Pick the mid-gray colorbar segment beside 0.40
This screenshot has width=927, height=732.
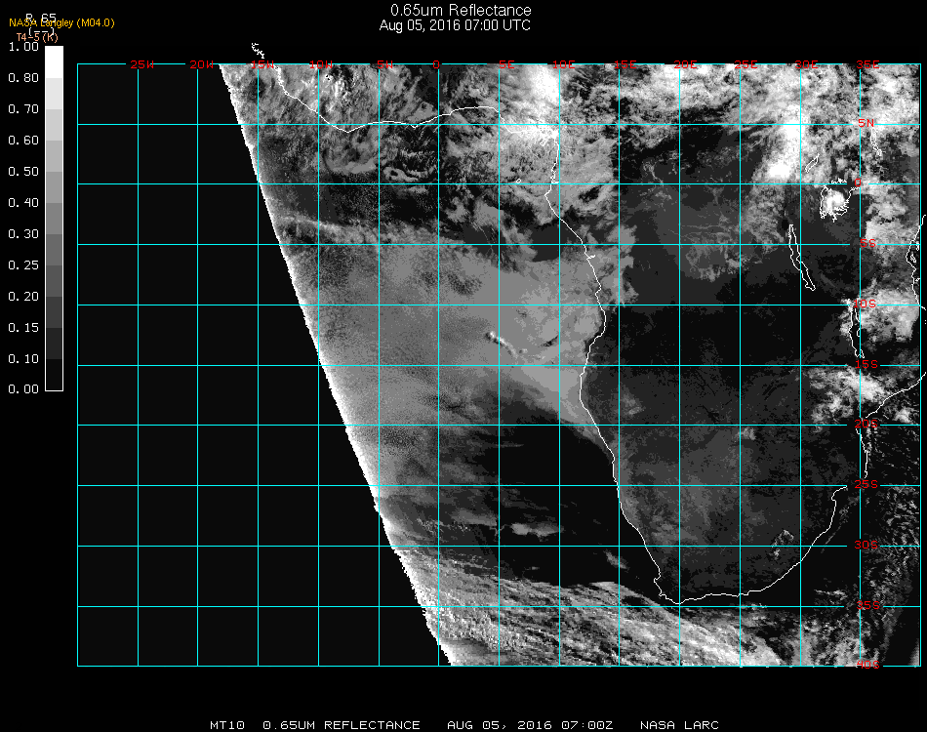click(54, 219)
